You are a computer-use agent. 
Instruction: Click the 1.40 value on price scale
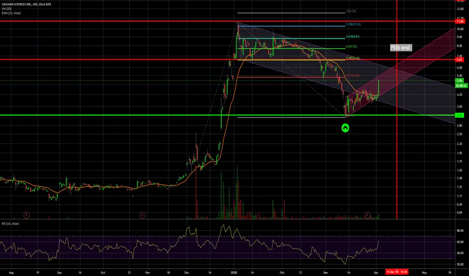[459, 178]
